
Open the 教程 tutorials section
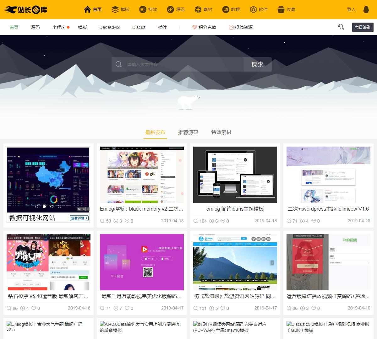[x=231, y=9]
